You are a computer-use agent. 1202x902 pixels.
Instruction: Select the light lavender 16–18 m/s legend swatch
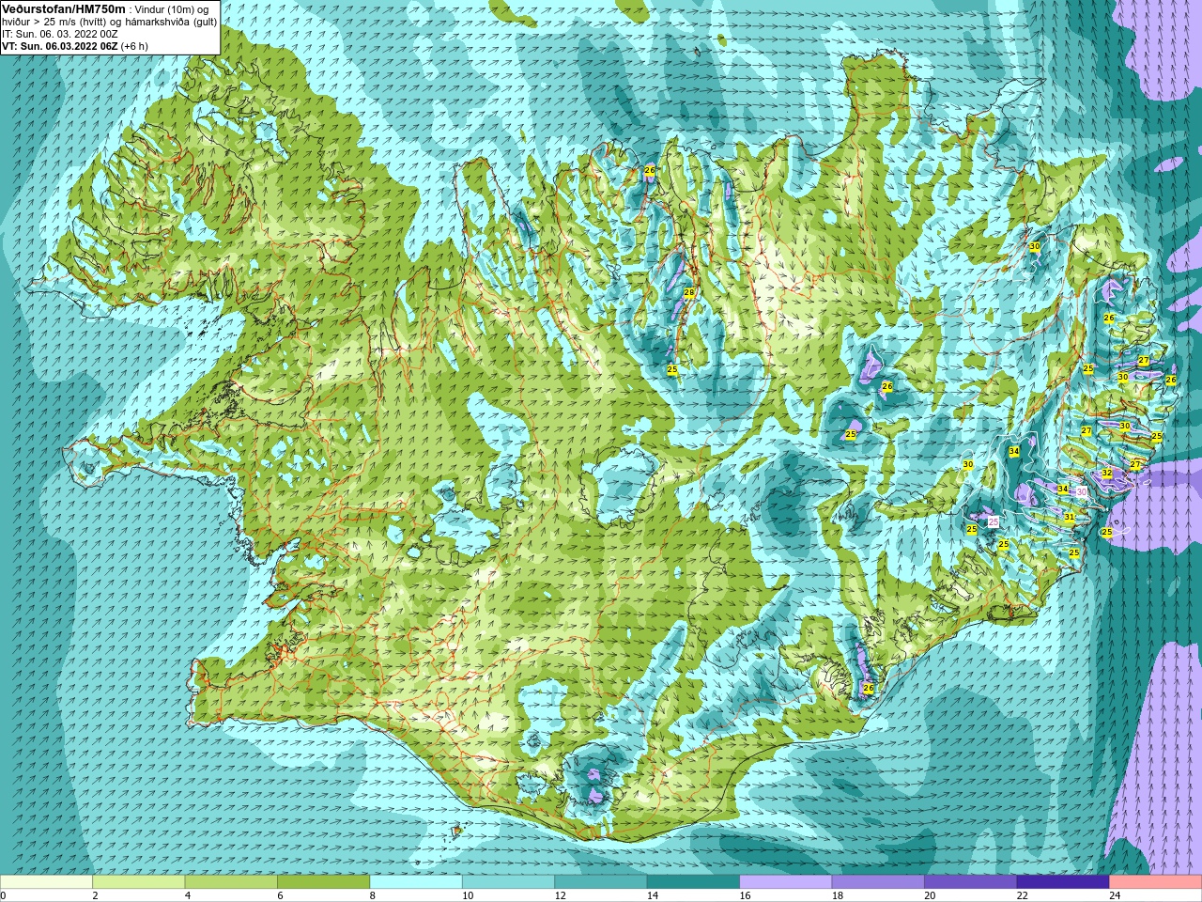(786, 882)
